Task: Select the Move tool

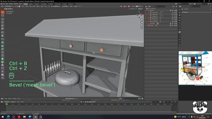Action: [3, 19]
